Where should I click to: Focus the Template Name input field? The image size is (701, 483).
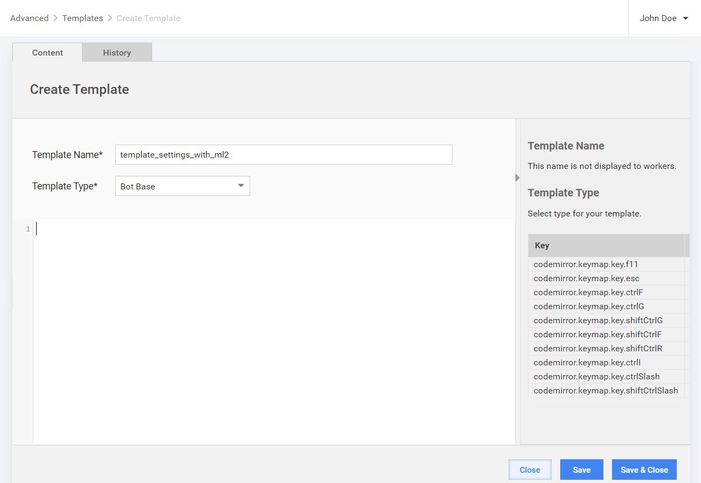[x=284, y=155]
